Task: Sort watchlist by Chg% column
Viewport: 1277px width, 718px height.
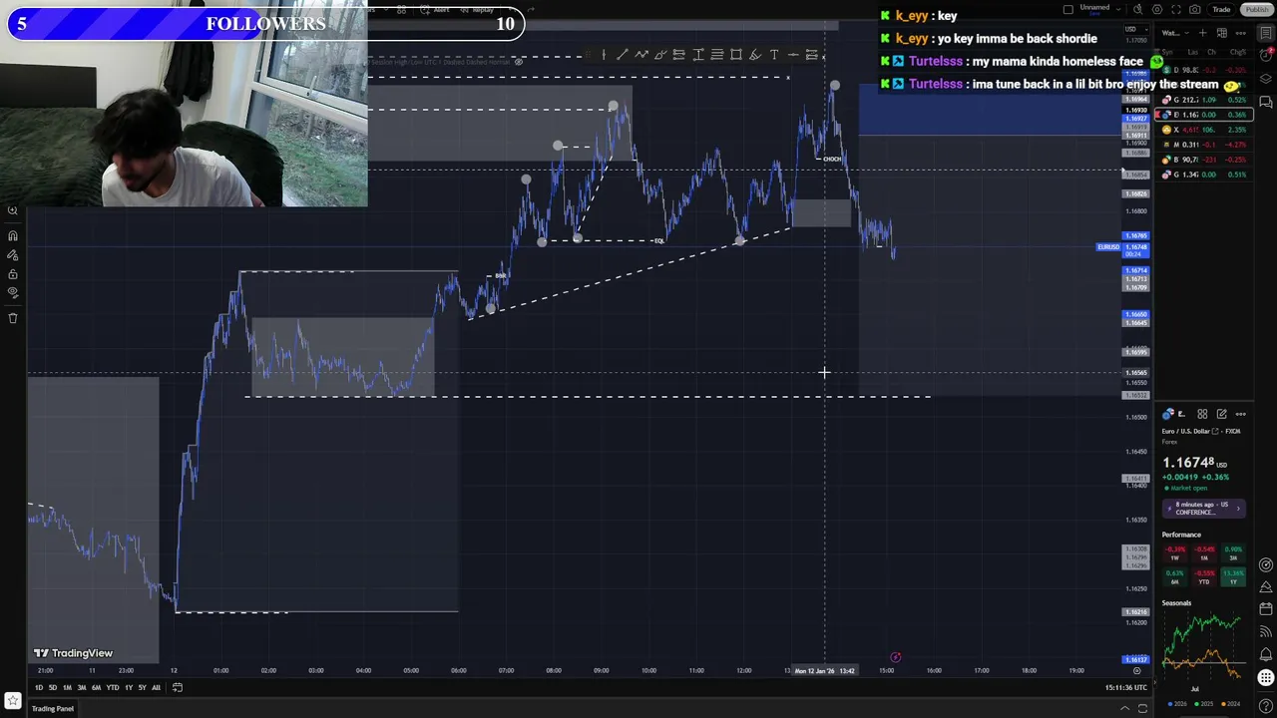Action: [x=1238, y=52]
